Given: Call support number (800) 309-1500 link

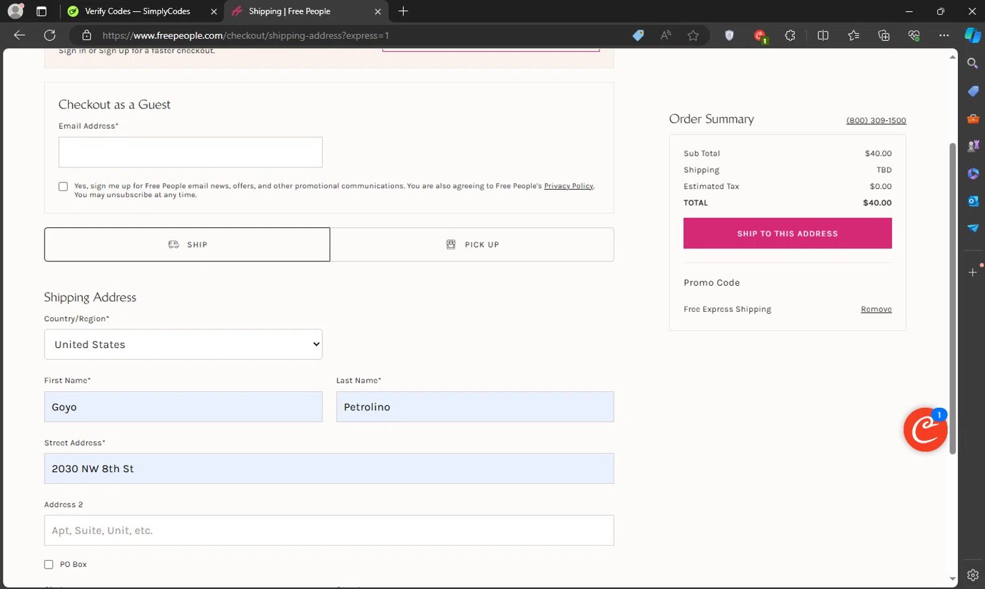Looking at the screenshot, I should 876,120.
